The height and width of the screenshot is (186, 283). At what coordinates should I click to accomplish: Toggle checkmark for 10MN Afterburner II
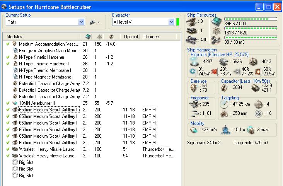coord(8,103)
